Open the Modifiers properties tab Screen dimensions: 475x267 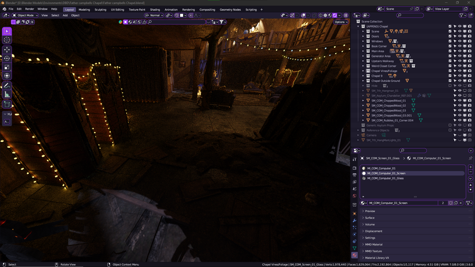[x=355, y=221]
